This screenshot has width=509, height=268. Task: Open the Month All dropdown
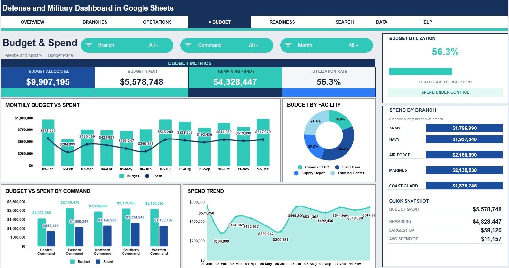[353, 45]
